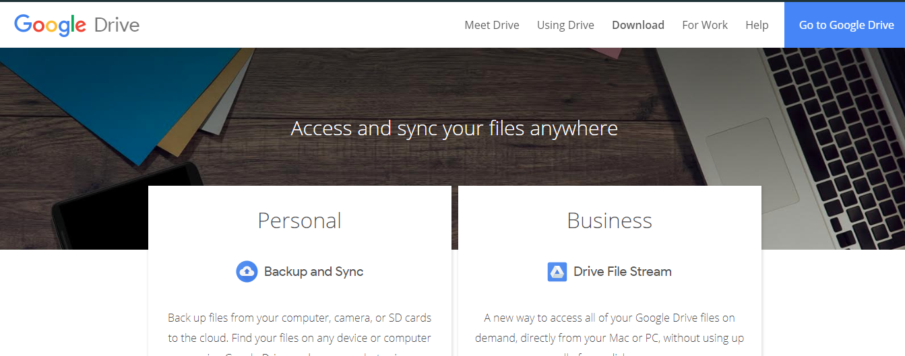Open the Help menu item

[757, 25]
